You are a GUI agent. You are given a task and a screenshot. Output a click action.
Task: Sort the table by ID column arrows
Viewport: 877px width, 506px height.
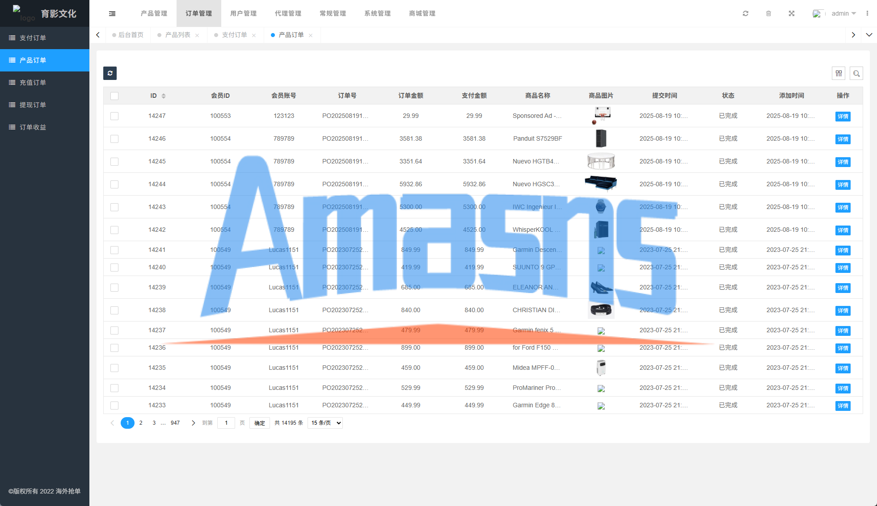(164, 96)
